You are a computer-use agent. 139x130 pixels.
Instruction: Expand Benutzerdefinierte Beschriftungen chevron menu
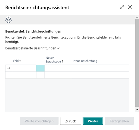[58, 48]
